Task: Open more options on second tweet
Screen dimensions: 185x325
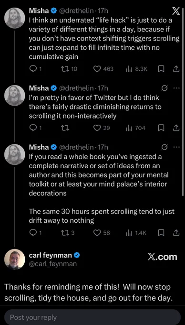Action: click(176, 88)
